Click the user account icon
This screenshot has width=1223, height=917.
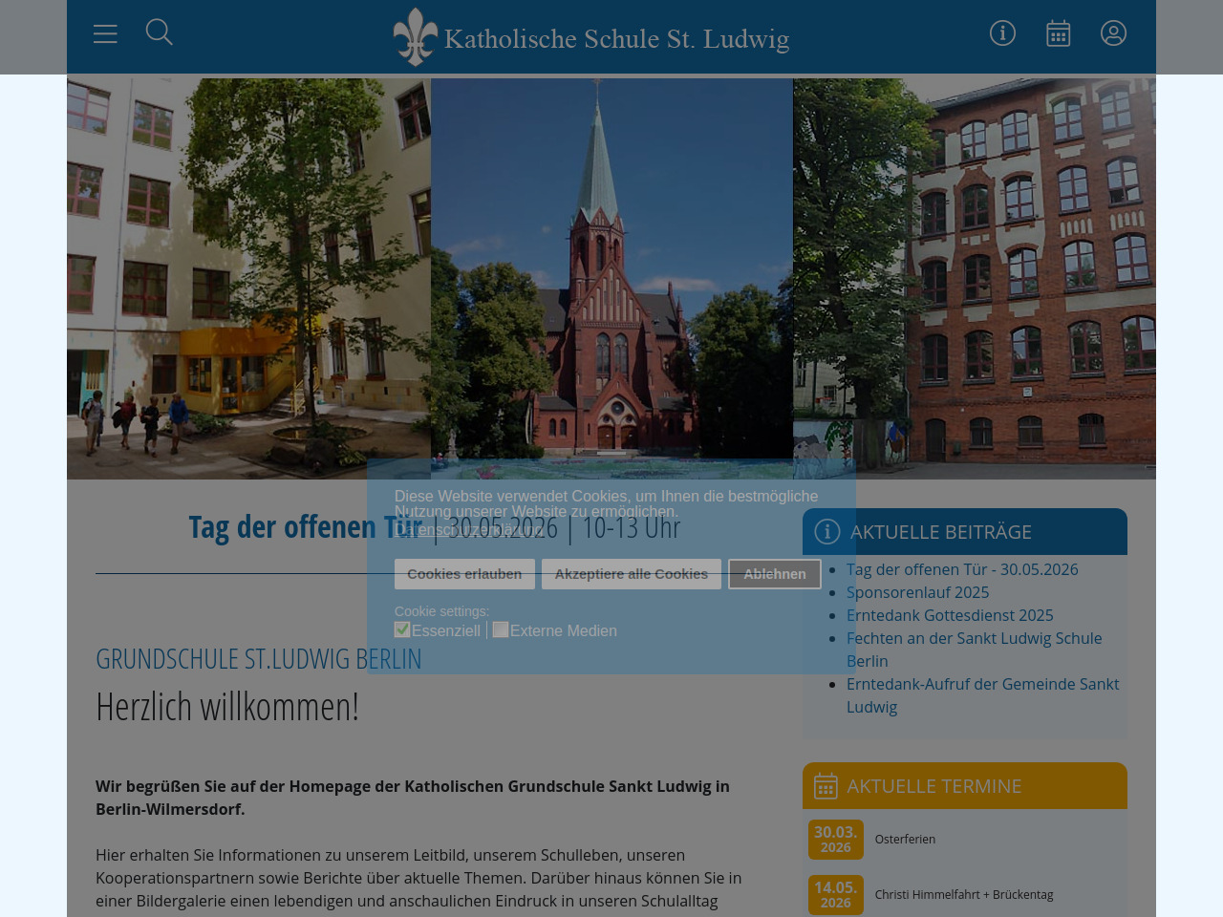tap(1113, 33)
